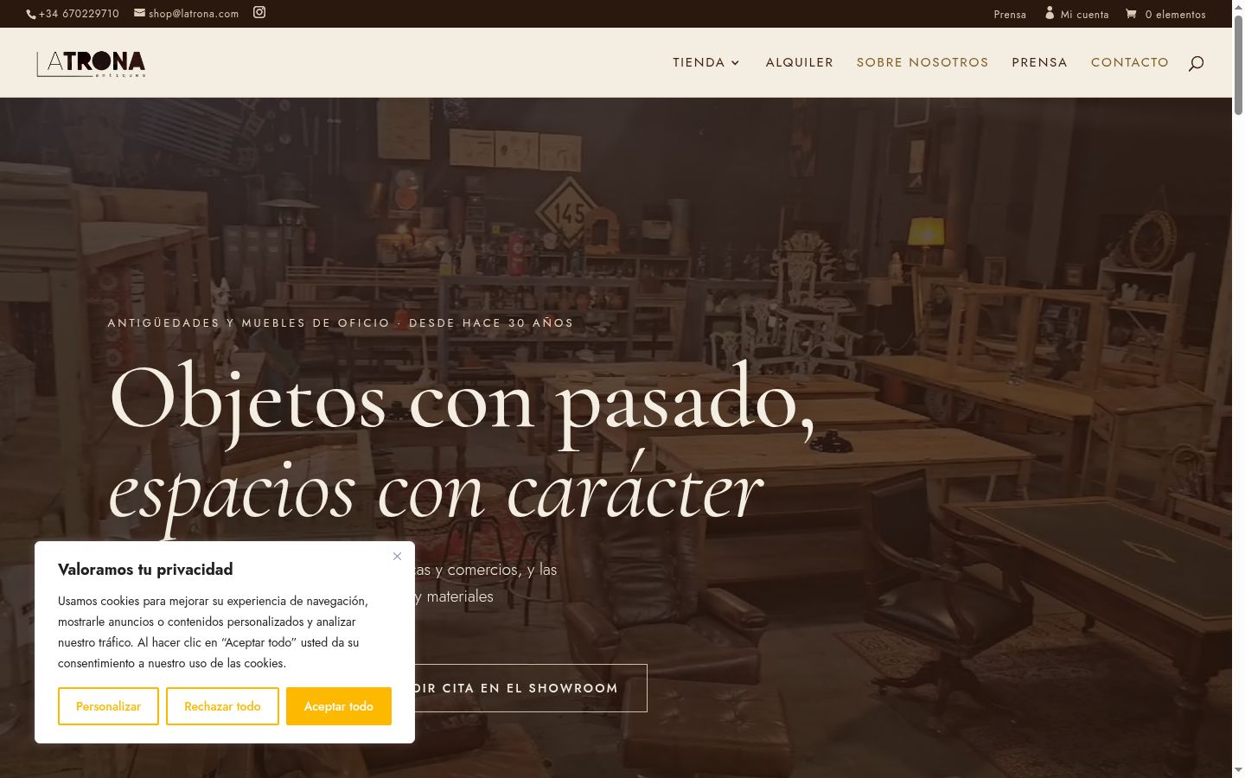The width and height of the screenshot is (1245, 778).
Task: Click the envelope email icon
Action: (x=139, y=13)
